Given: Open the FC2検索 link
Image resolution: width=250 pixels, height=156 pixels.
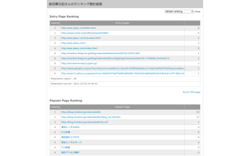Looking at the screenshot, I should pos(66,147).
